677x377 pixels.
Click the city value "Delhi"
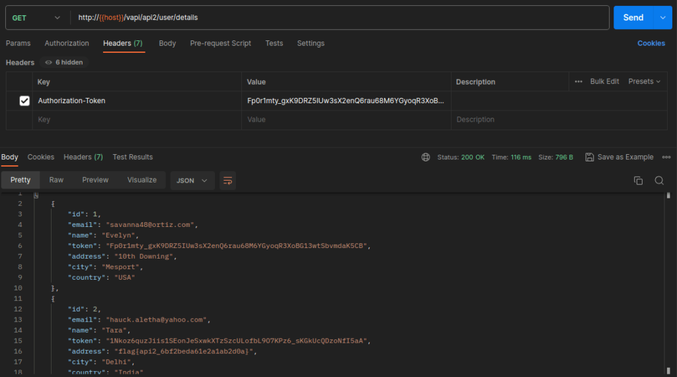(116, 362)
